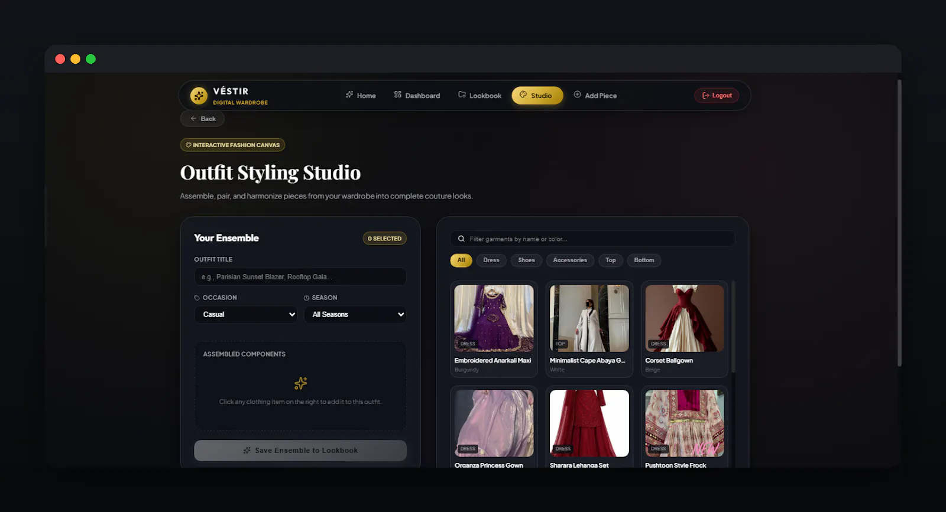Add Organza Princess Gown thumbnail

(x=494, y=423)
